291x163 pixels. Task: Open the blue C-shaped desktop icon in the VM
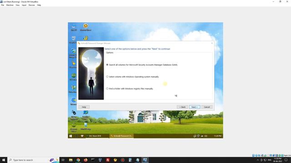(x=74, y=101)
